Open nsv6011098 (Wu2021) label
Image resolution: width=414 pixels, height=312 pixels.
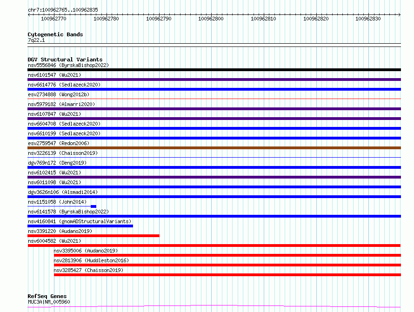54,182
